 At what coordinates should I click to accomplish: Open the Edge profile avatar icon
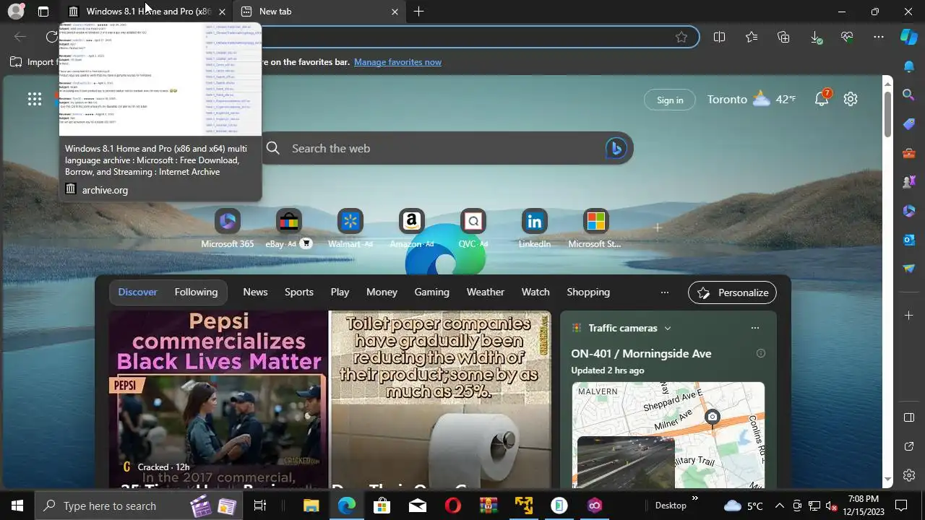pos(15,12)
